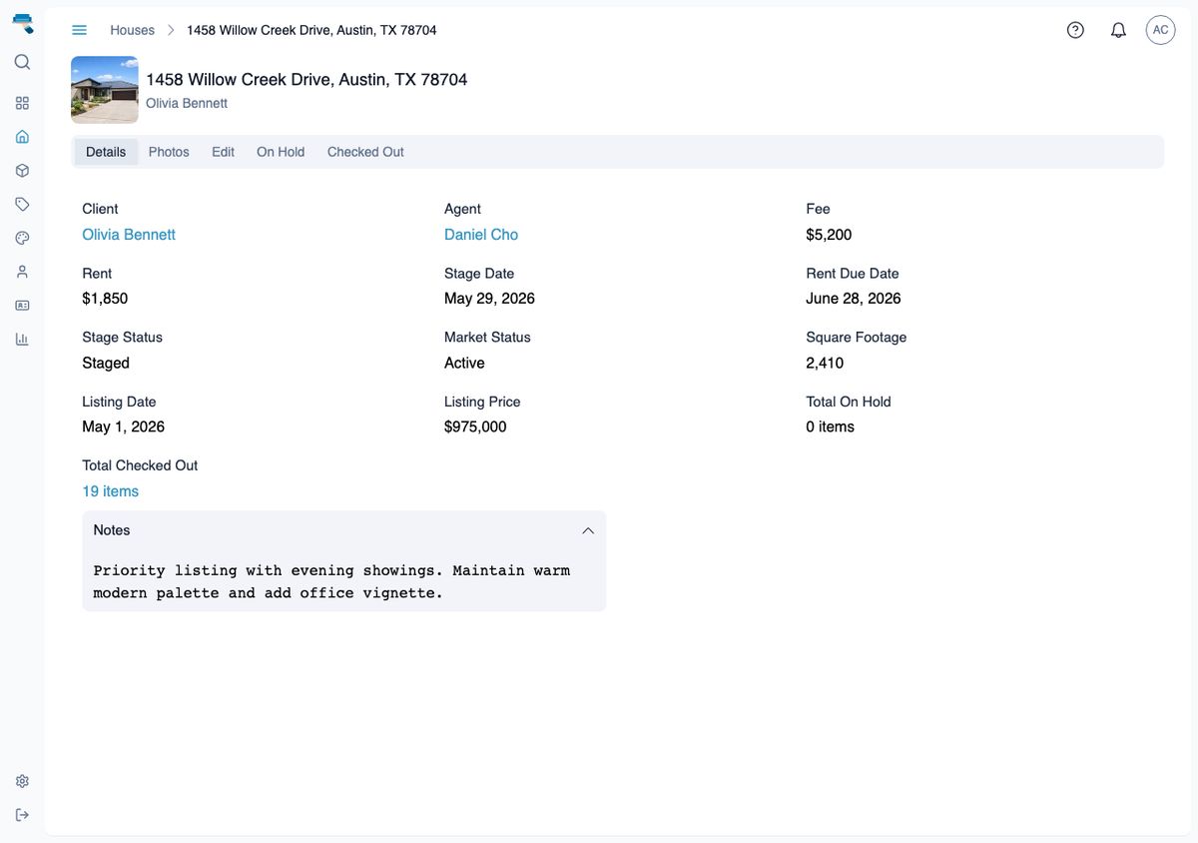This screenshot has height=843, width=1198.
Task: Click the 2,410 square footage value
Action: (825, 363)
